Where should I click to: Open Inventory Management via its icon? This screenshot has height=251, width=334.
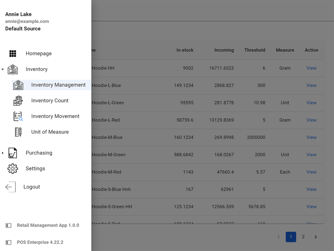click(x=19, y=85)
